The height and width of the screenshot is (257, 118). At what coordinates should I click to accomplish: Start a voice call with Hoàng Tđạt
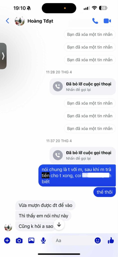pyautogui.click(x=95, y=21)
